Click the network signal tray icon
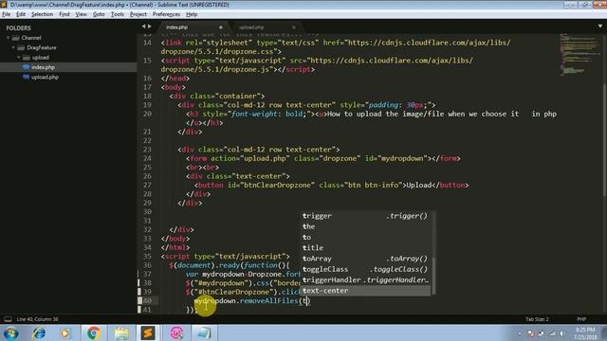Screen dimensions: 607x341 tap(552, 333)
